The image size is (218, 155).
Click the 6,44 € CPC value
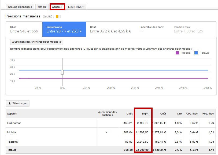click(194, 132)
